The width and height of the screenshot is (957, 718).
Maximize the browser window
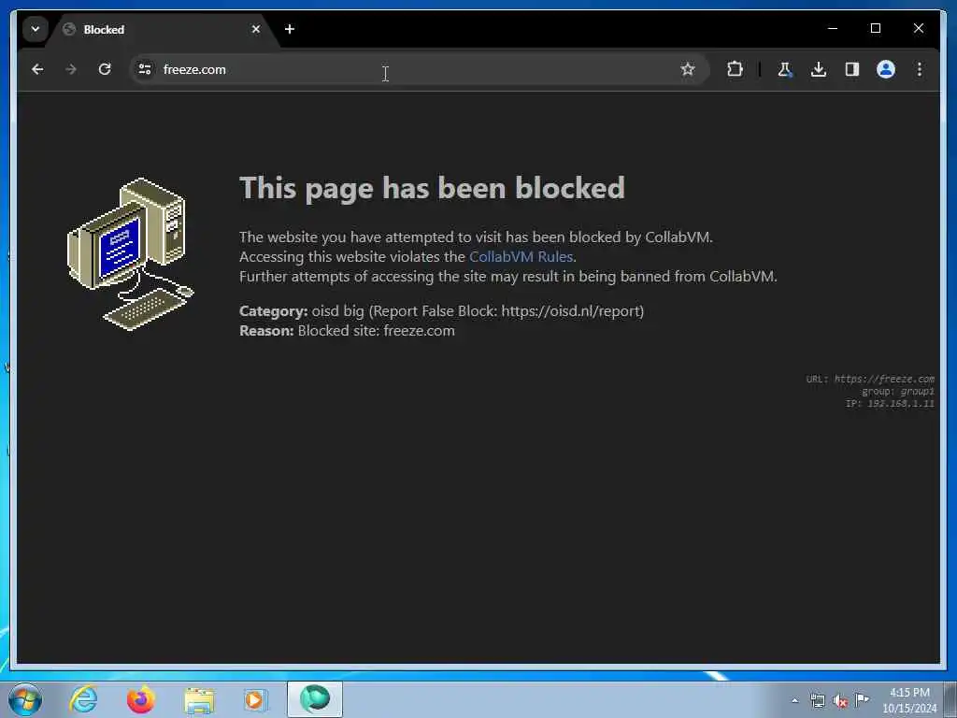pos(875,28)
